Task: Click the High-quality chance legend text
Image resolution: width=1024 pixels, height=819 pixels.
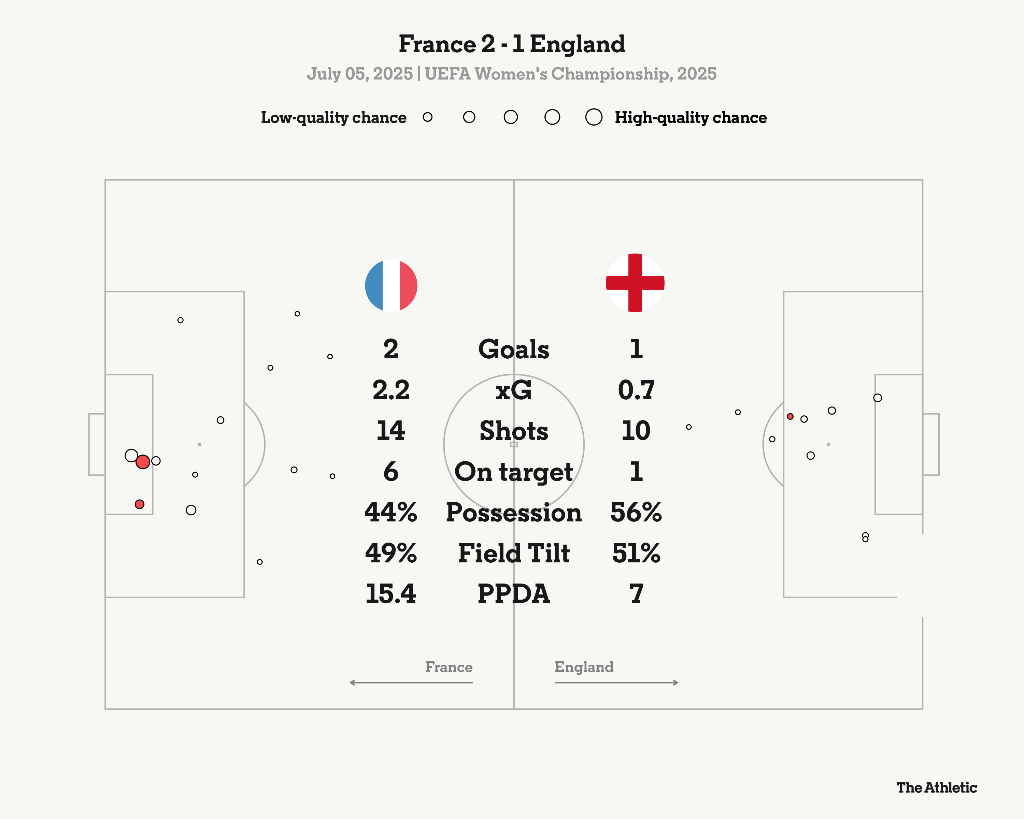Action: [691, 117]
